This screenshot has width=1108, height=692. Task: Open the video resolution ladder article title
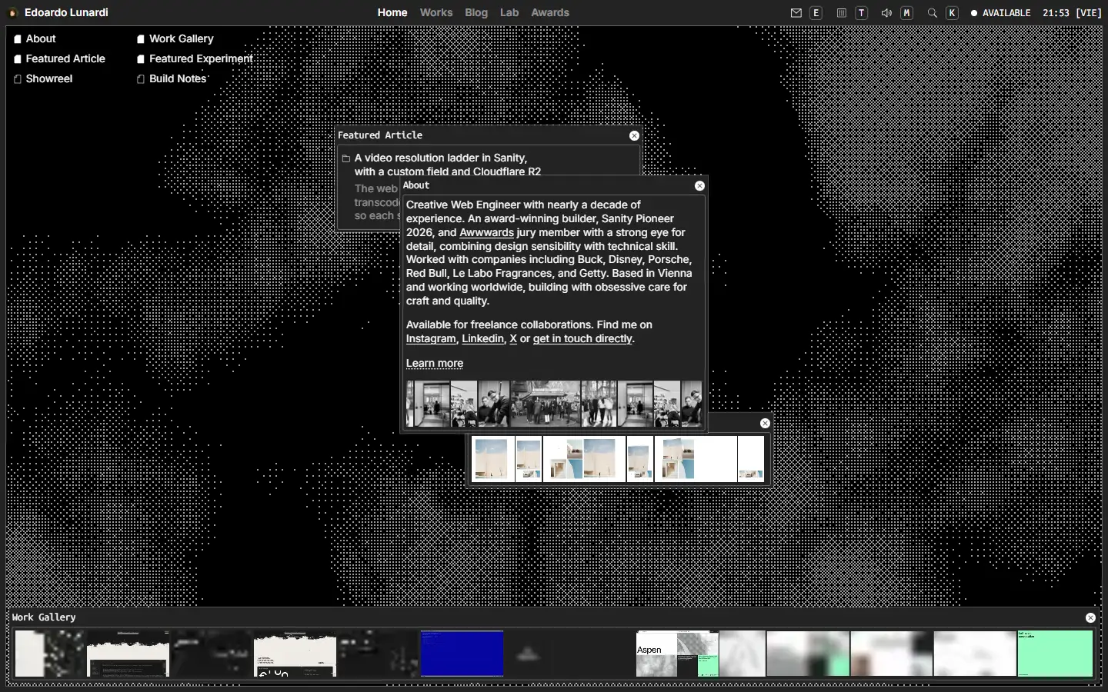(448, 165)
